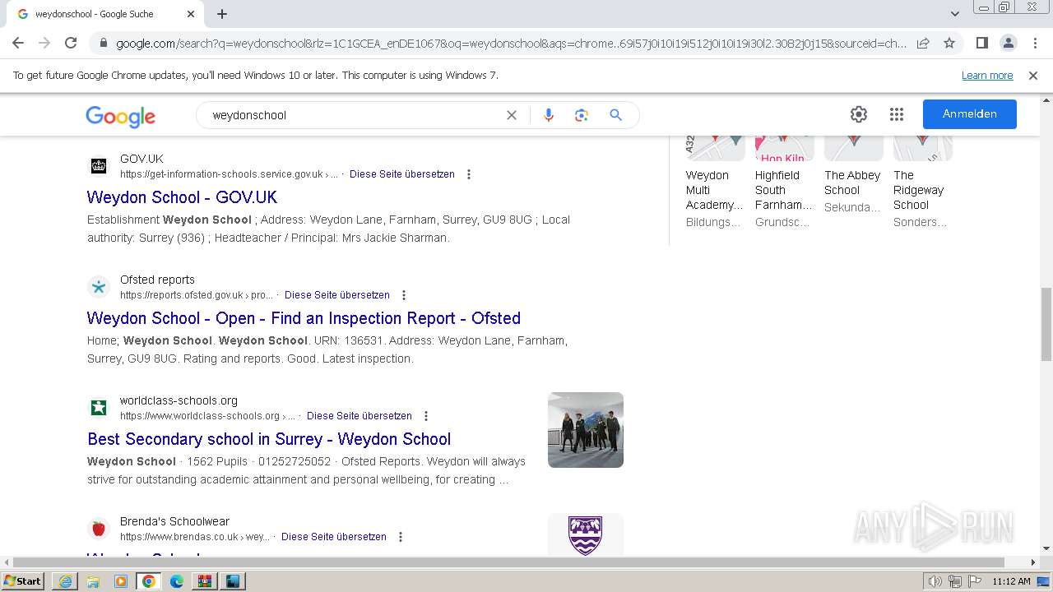This screenshot has height=592, width=1053.
Task: Open more options for GOV.UK result
Action: (469, 174)
